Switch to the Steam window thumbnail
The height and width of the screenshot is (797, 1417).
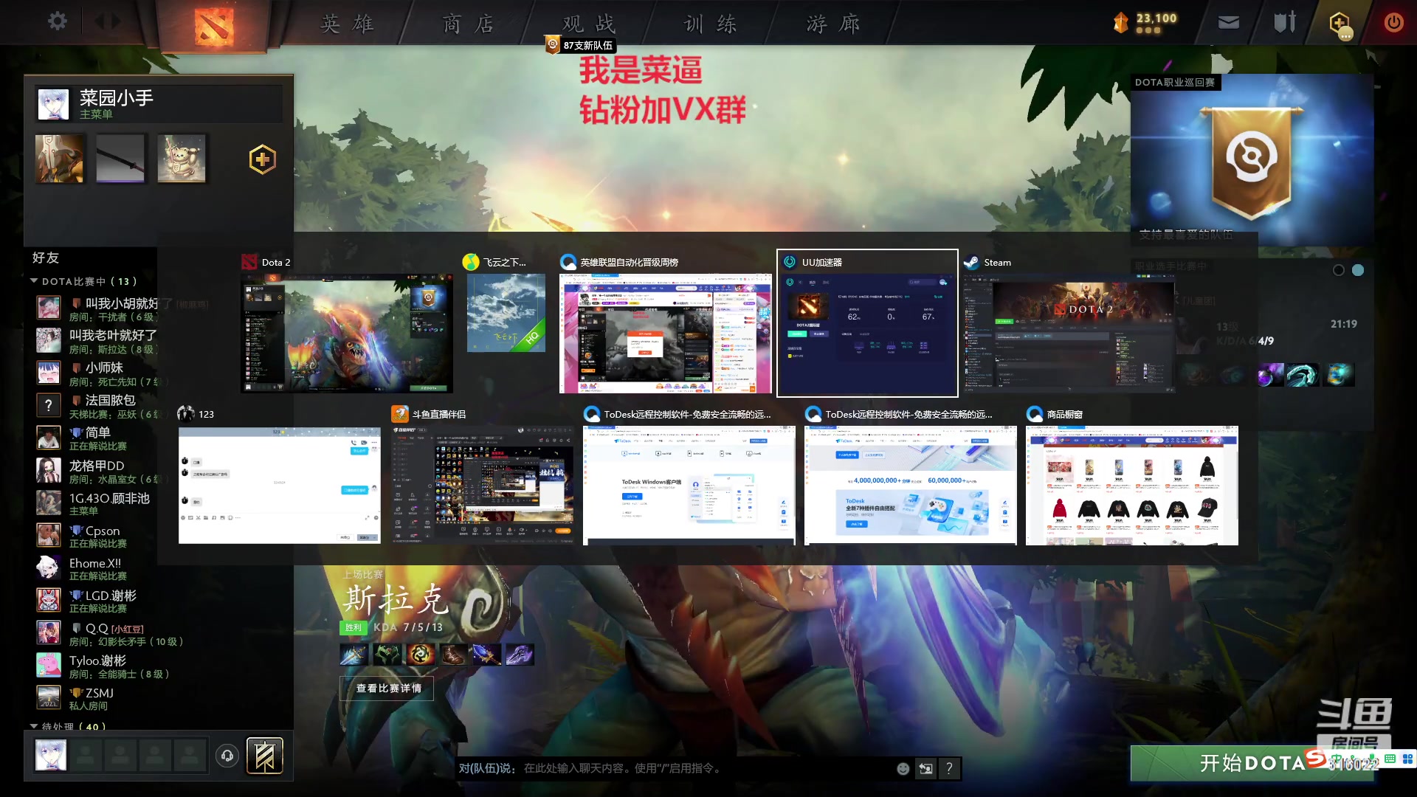(x=1069, y=333)
